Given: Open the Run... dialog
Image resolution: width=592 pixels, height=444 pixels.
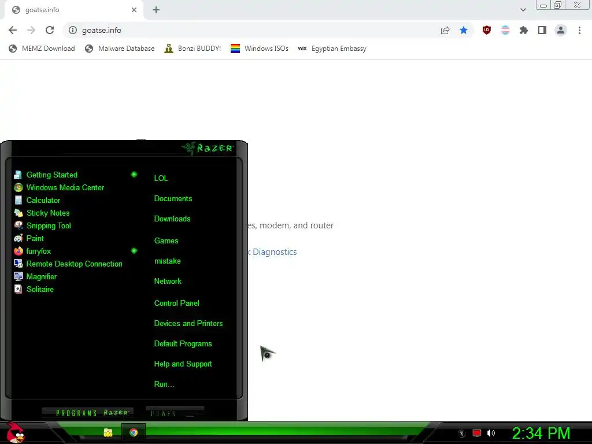Looking at the screenshot, I should click(x=164, y=384).
